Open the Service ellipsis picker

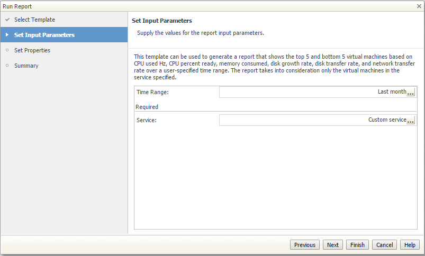coord(411,120)
